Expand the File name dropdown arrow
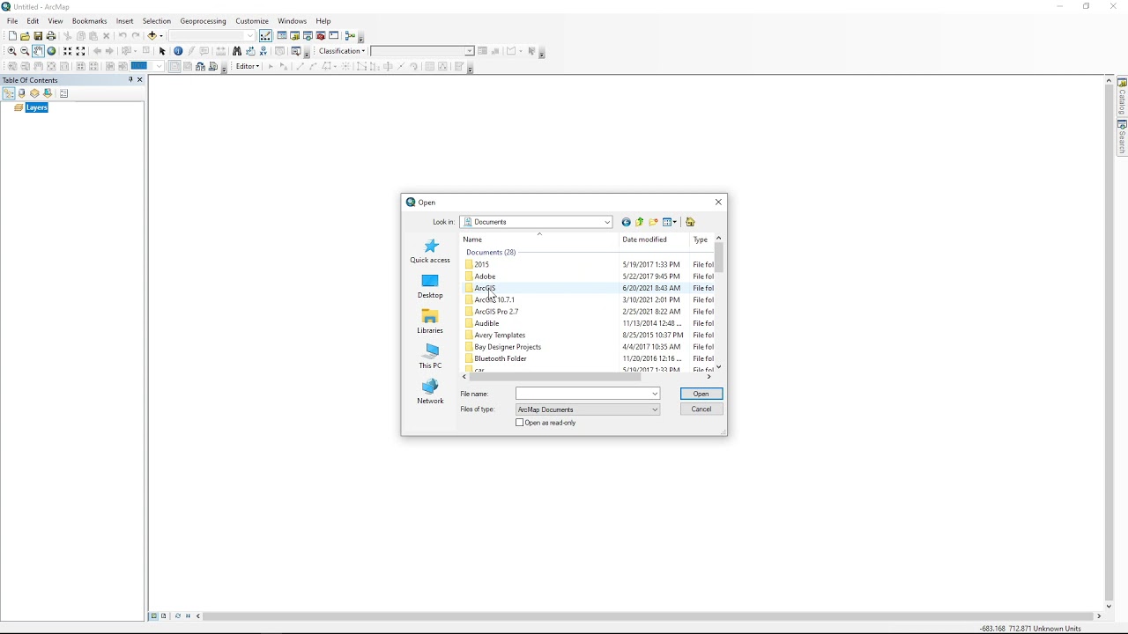Viewport: 1128px width, 634px height. [655, 394]
